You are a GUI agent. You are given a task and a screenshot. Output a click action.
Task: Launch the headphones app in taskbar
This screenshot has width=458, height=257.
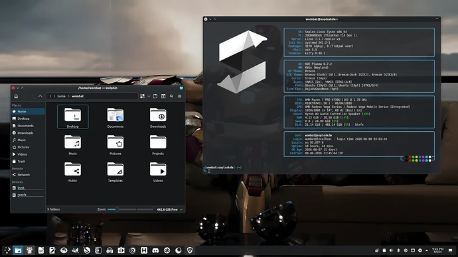tap(110, 250)
